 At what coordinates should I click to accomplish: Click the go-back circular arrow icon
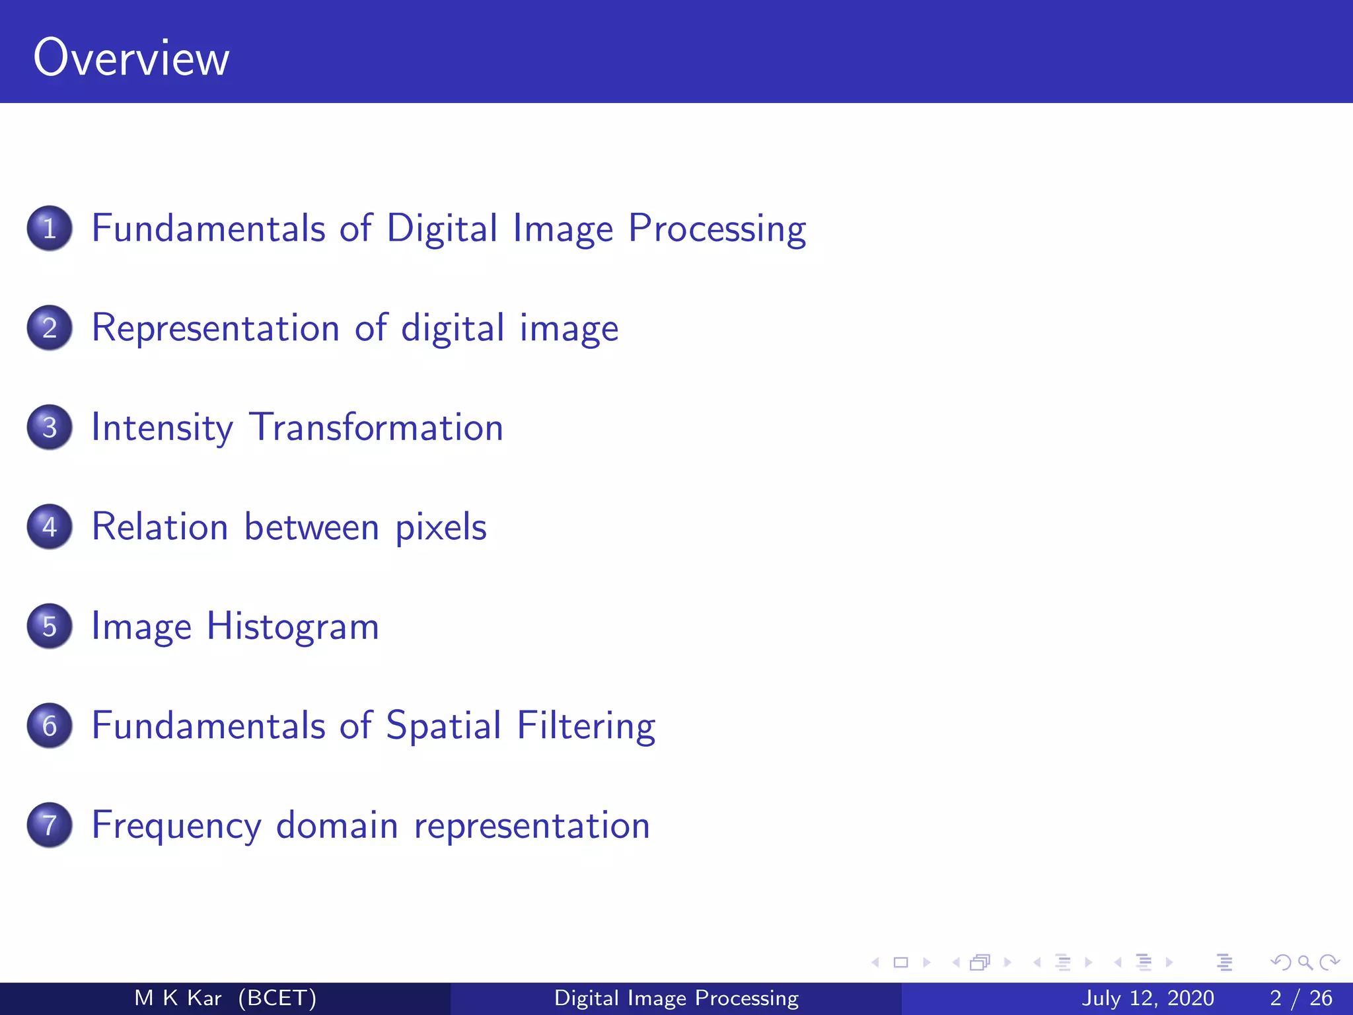point(1281,963)
